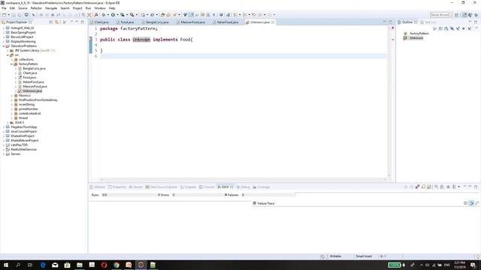481x270 pixels.
Task: Open Microsoft Edge from taskbar
Action: [x=43, y=265]
